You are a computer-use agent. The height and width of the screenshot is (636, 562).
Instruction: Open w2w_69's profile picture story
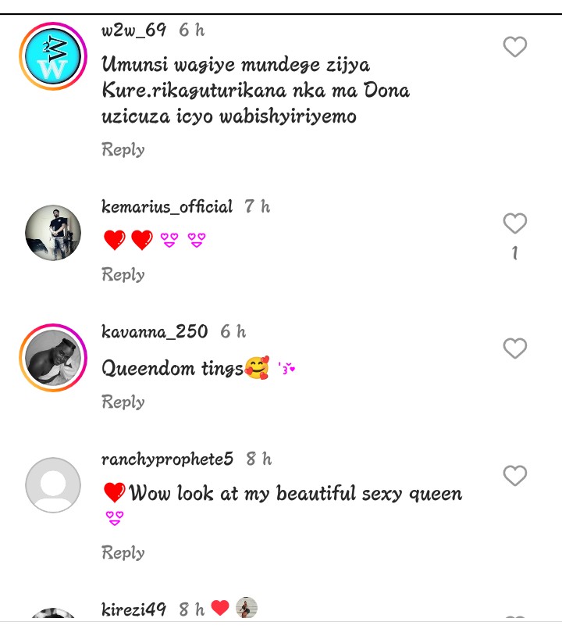[x=53, y=56]
